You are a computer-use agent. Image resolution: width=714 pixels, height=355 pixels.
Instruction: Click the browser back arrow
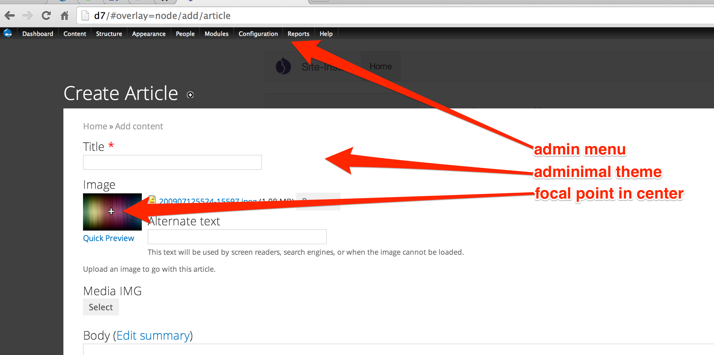coord(10,15)
